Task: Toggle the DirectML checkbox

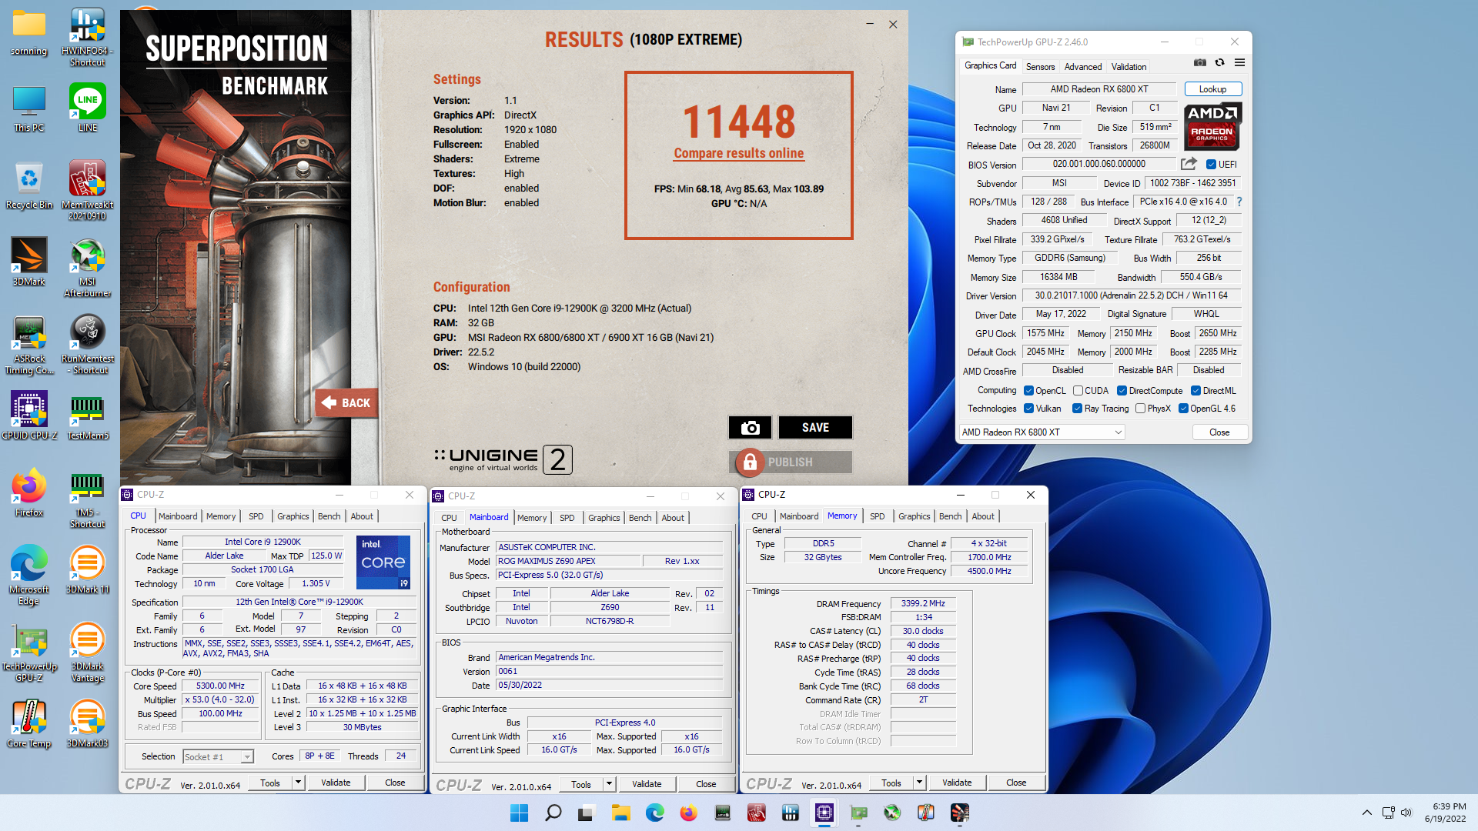Action: pyautogui.click(x=1195, y=391)
